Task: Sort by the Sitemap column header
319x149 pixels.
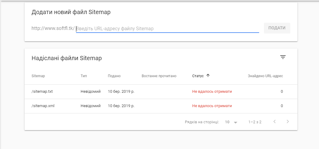Action: tap(38, 76)
